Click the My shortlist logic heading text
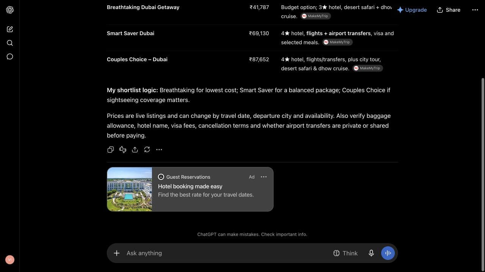The image size is (485, 272). (132, 90)
